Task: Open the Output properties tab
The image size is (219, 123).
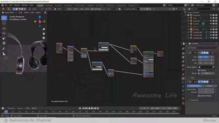Action: coord(183,57)
